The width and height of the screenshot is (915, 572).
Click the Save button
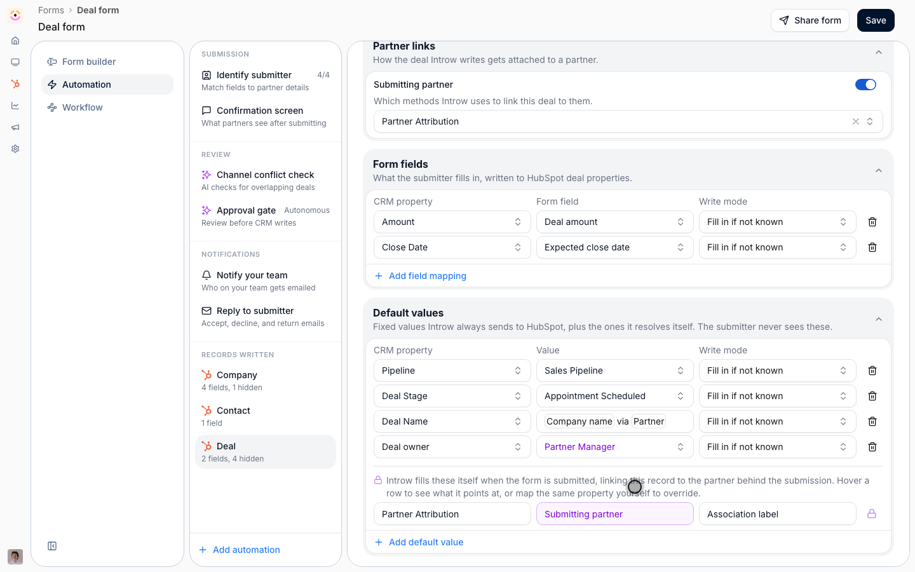coord(876,20)
